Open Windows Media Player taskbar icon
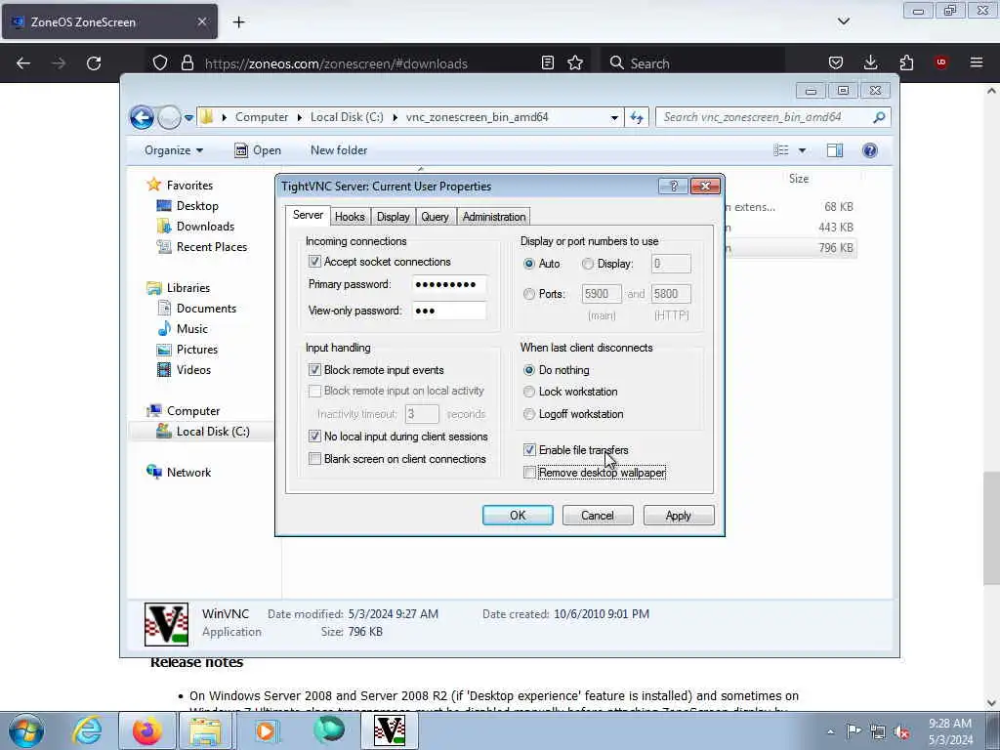This screenshot has width=1000, height=750. pos(266,730)
